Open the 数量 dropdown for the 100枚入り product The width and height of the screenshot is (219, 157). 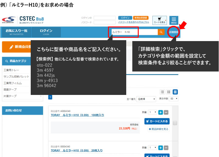pos(152,112)
